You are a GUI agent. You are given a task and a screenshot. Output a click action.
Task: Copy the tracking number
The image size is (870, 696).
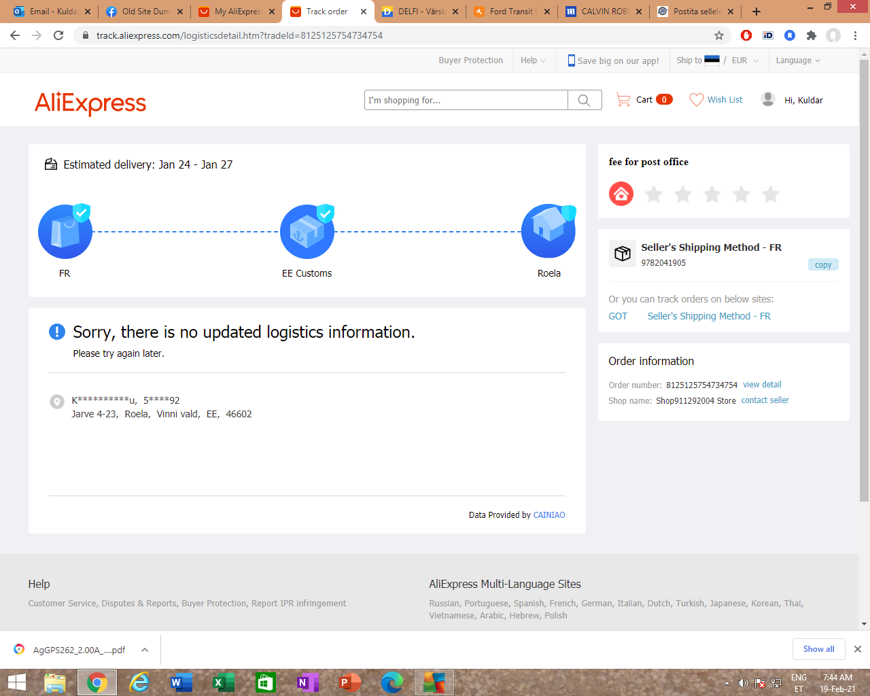(822, 265)
